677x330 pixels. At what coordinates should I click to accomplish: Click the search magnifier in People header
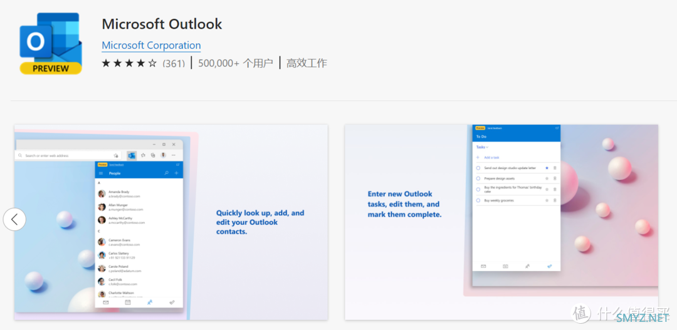coord(166,173)
